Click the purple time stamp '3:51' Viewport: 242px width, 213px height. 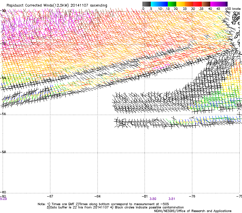click(172, 199)
